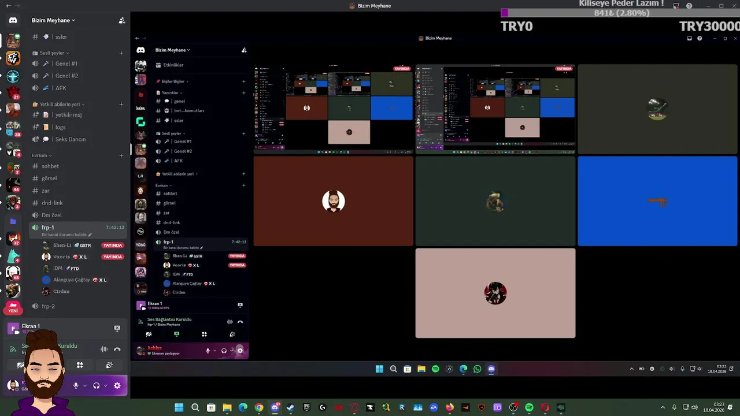Open the Windows Start menu

click(x=179, y=408)
